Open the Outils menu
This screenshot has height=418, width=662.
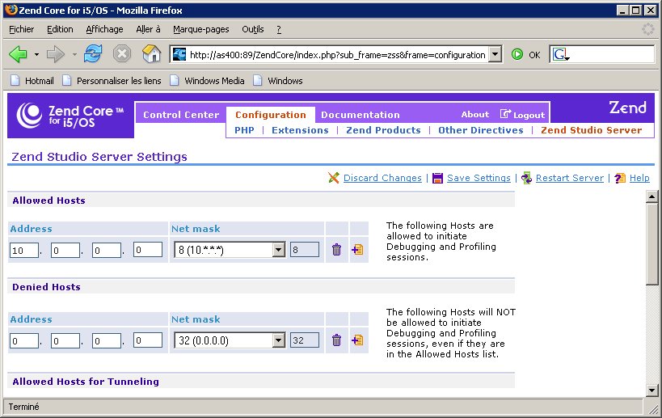tap(253, 29)
